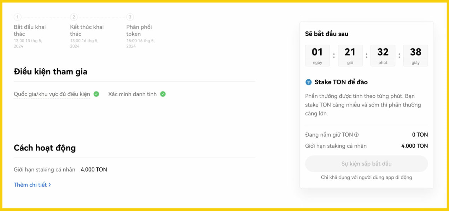Image resolution: width=449 pixels, height=211 pixels.
Task: Click the Sự kiện sắp bắt đầu button
Action: [366, 164]
